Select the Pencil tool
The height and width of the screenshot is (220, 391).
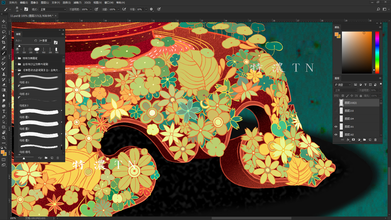[x=4, y=58]
